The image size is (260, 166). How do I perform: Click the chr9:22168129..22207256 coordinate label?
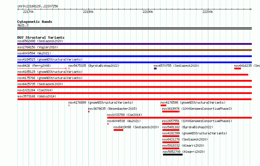tap(38, 6)
